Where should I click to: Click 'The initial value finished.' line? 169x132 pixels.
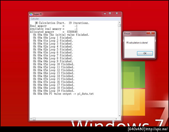[61, 35]
